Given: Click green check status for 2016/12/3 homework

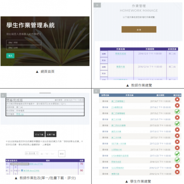Looking at the screenshot, I should (177, 160).
